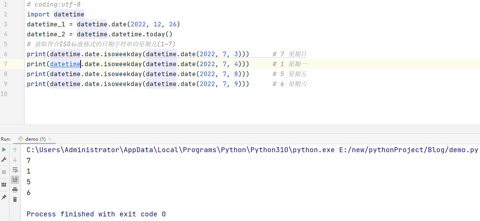Click the underlined datetime reference on line 7

[x=65, y=64]
